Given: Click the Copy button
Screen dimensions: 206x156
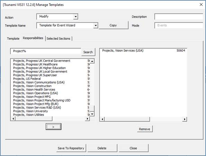Looking at the screenshot, I should 113,26.
